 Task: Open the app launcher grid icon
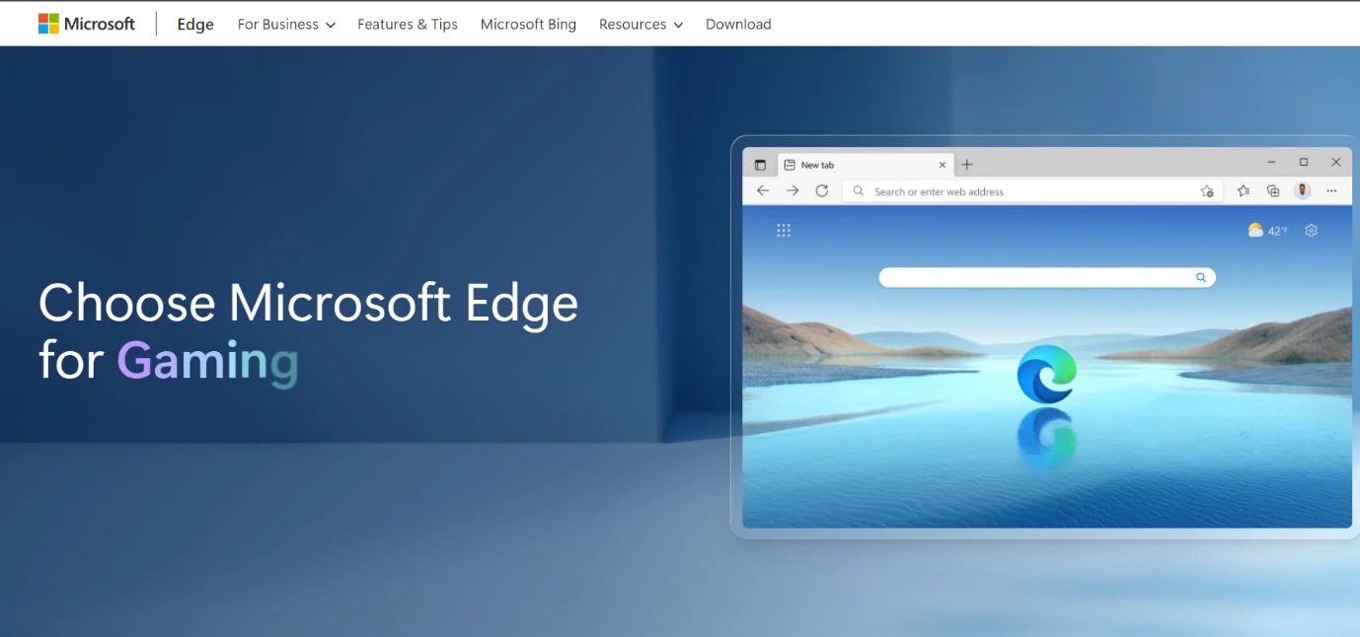pos(784,231)
